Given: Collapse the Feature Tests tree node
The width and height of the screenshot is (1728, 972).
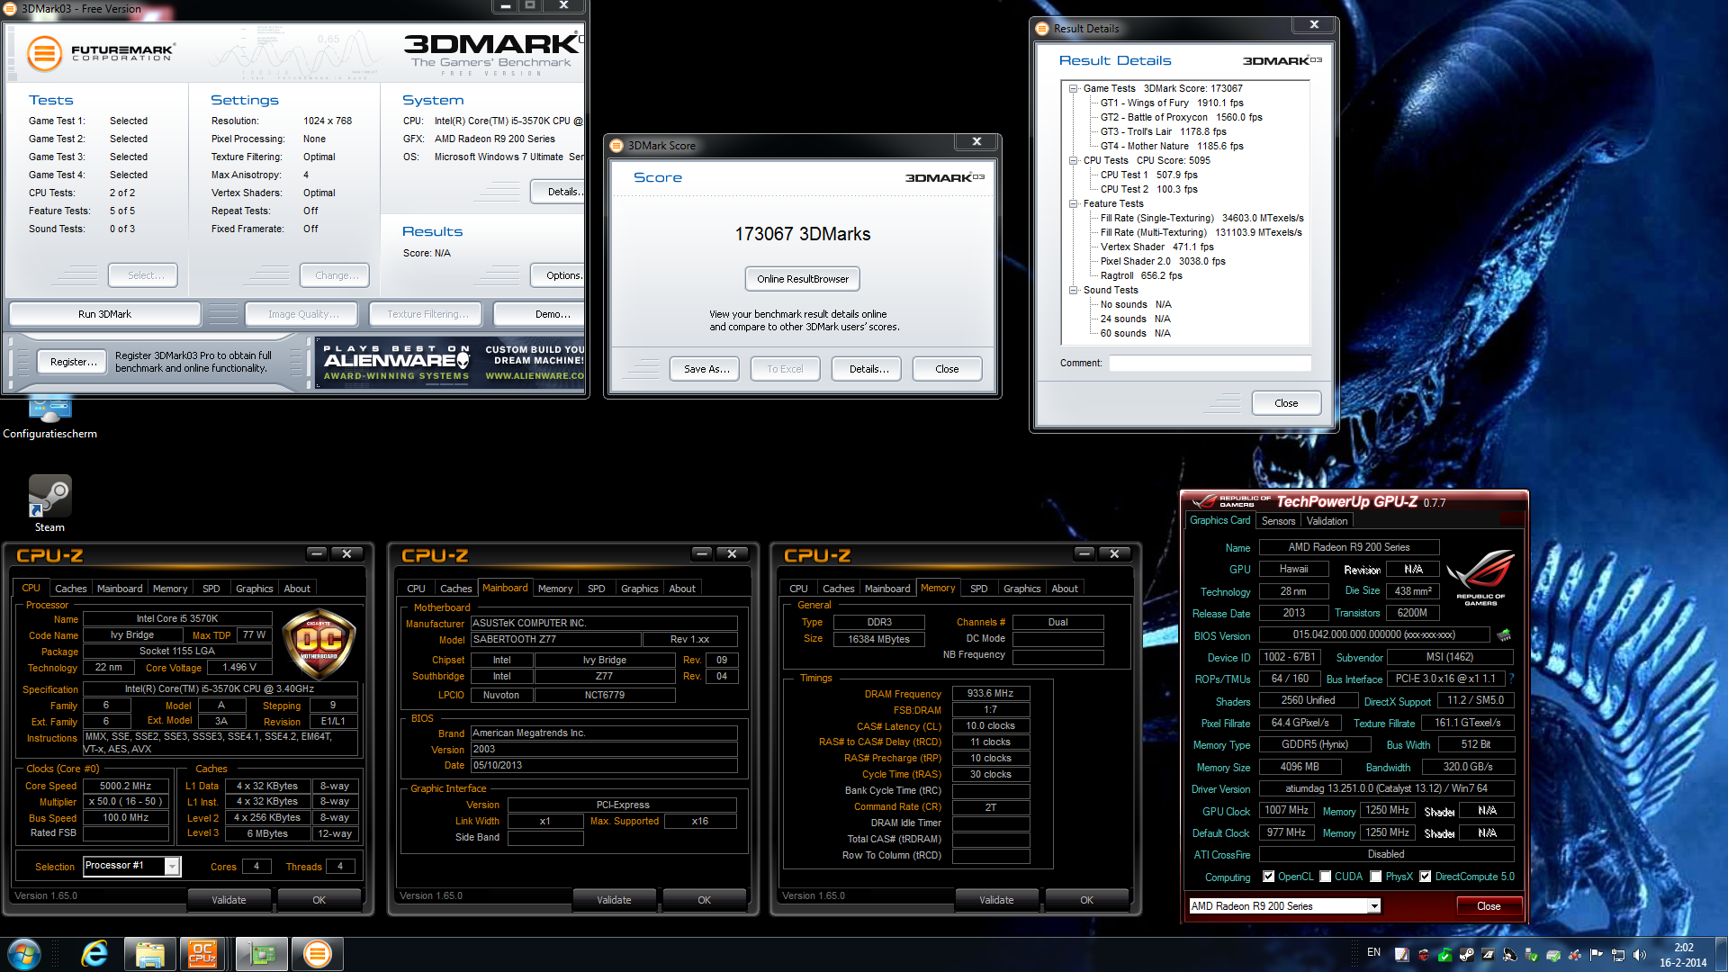Looking at the screenshot, I should pos(1073,203).
